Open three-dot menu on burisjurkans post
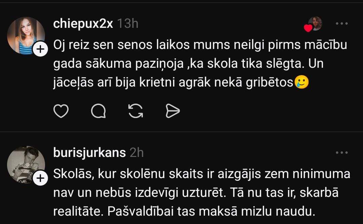This screenshot has height=224, width=363. [x=342, y=153]
